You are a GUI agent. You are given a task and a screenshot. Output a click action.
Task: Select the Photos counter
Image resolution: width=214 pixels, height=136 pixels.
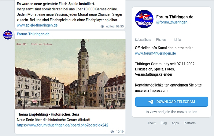click(x=161, y=40)
